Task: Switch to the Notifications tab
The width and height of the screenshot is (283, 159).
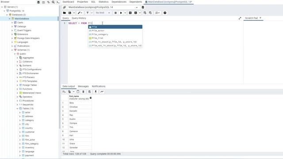Action: [99, 87]
